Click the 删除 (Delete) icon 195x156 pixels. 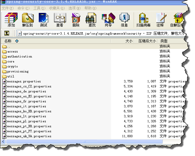(x=76, y=20)
